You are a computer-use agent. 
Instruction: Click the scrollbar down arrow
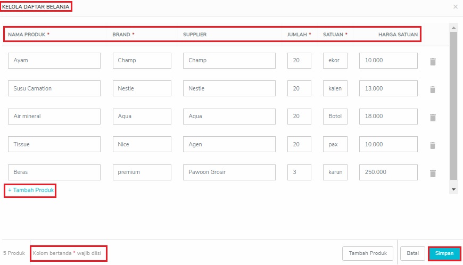click(x=453, y=189)
